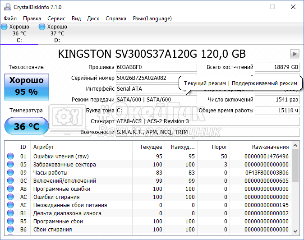This screenshot has height=240, width=304.
Task: Click the Прошивка firmware field 603ABBF0
Action: click(156, 67)
